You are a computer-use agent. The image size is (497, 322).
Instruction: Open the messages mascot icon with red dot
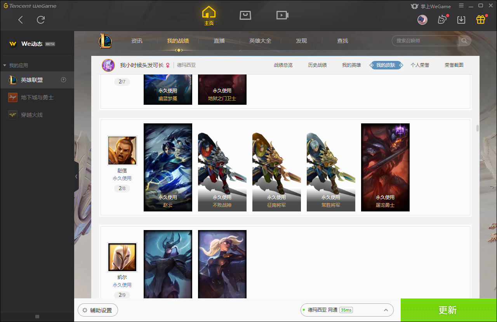[x=442, y=19]
